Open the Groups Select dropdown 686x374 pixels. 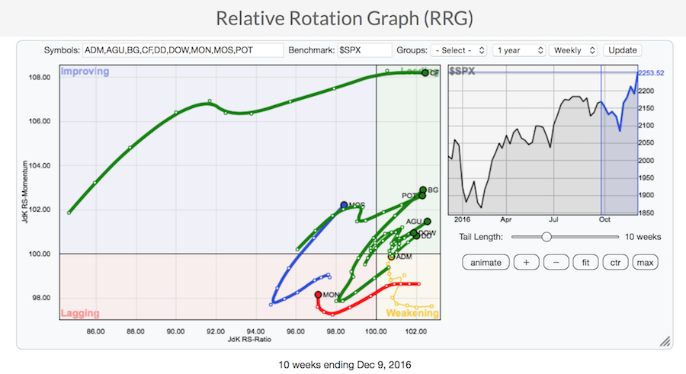tap(459, 50)
